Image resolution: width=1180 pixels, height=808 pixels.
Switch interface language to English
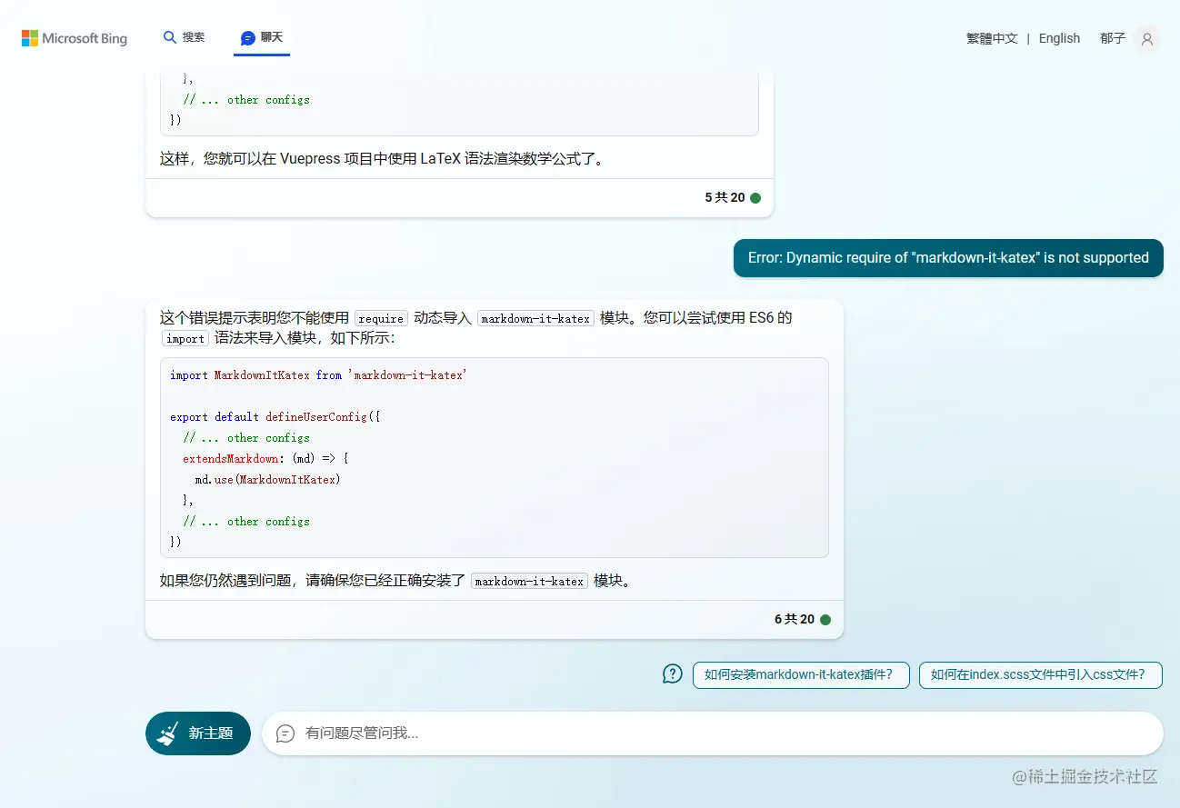coord(1059,38)
